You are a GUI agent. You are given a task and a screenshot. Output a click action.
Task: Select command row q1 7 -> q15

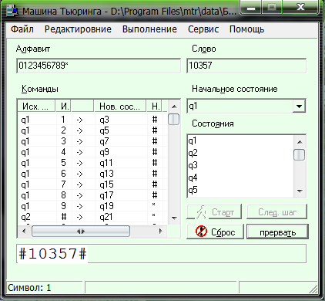tap(92, 184)
